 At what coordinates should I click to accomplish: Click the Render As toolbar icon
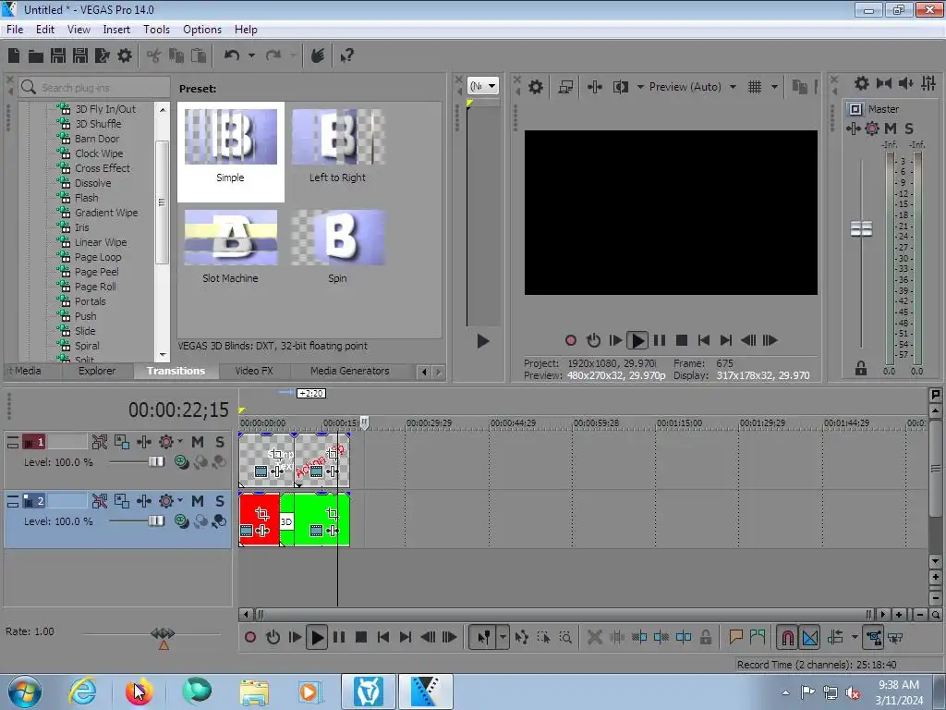tap(103, 55)
